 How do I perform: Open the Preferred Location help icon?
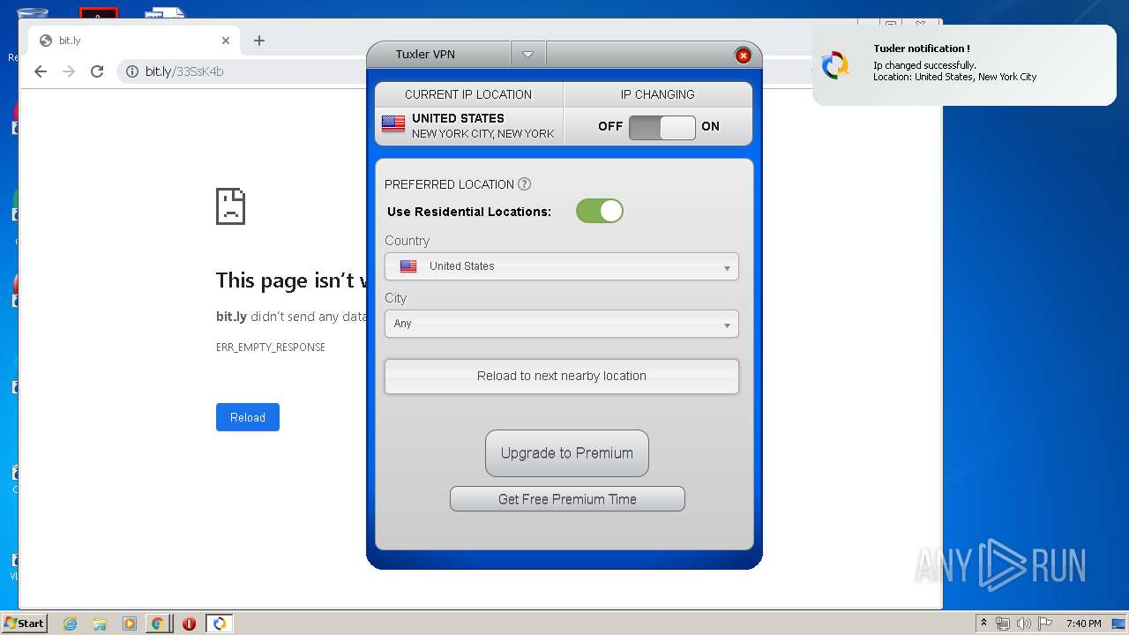pyautogui.click(x=524, y=183)
